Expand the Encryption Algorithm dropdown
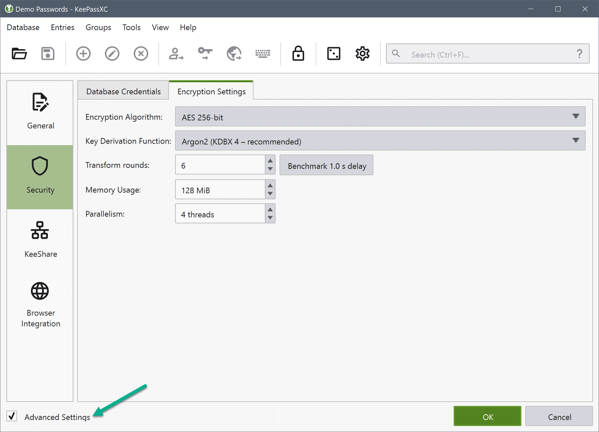This screenshot has width=599, height=432. click(x=380, y=117)
